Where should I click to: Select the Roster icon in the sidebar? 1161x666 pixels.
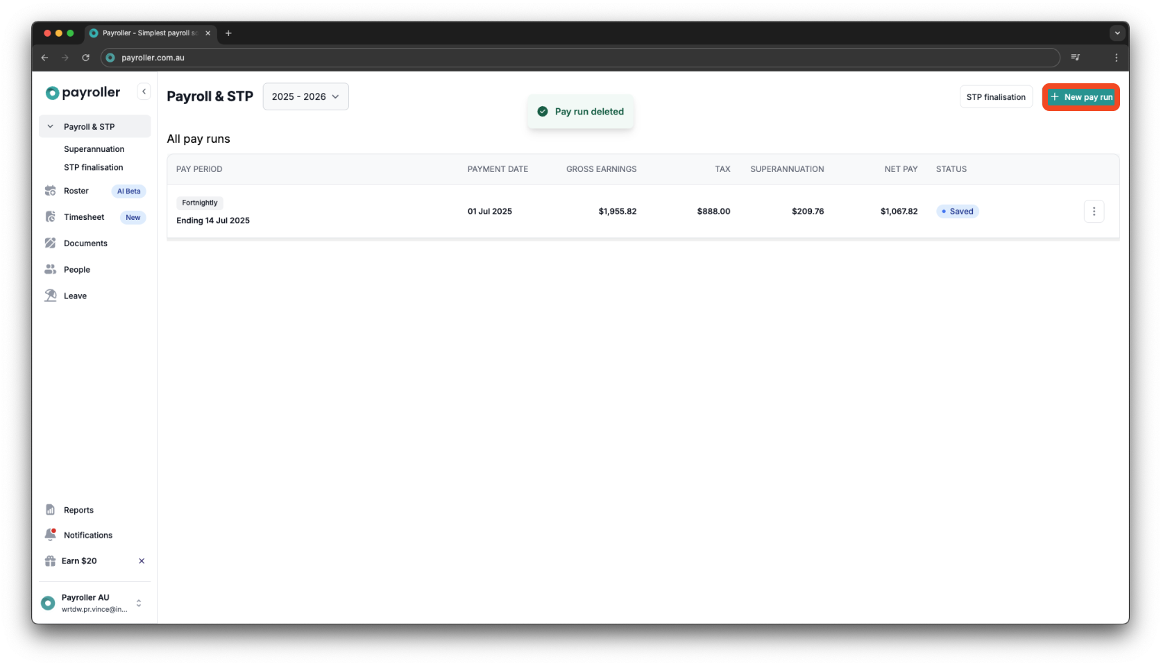pyautogui.click(x=51, y=190)
